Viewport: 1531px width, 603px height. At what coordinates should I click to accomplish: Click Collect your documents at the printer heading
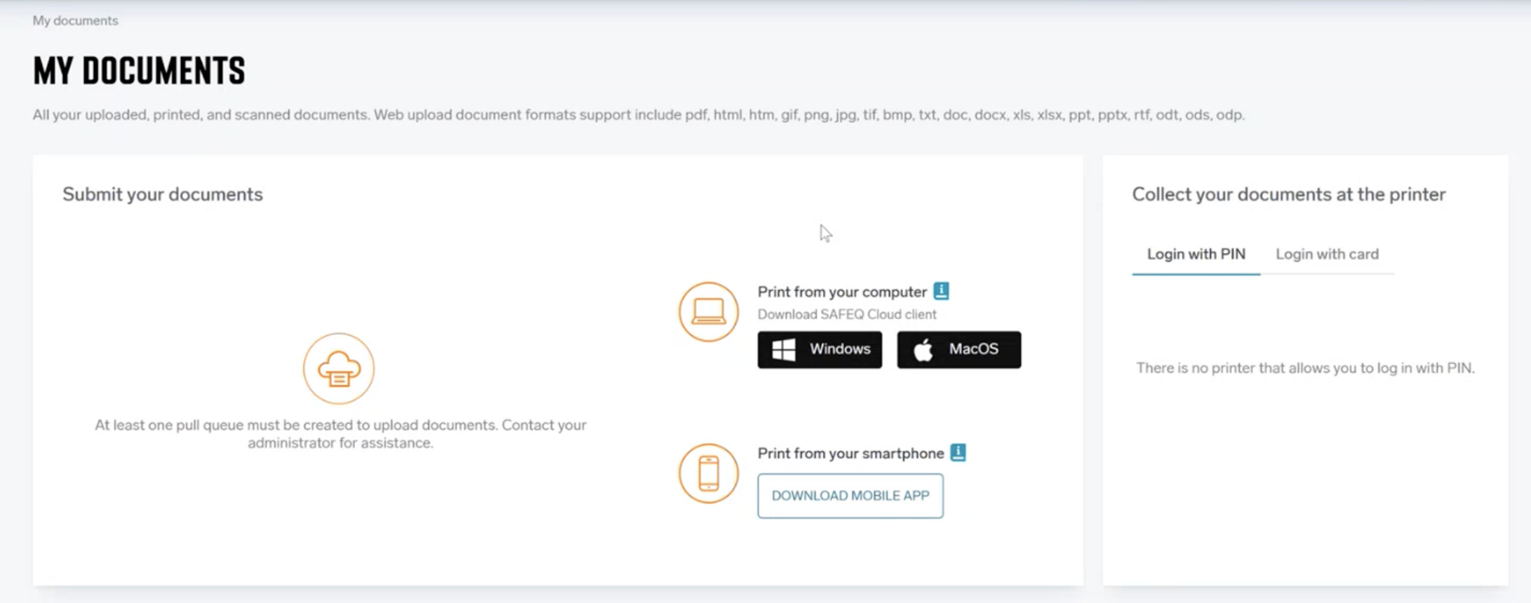point(1288,194)
